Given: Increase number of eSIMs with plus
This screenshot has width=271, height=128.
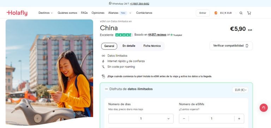Looking at the screenshot, I should click(239, 119).
